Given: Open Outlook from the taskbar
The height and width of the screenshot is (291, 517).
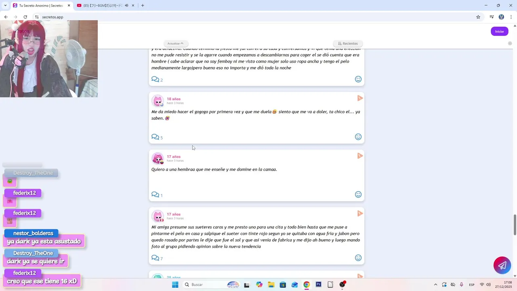Looking at the screenshot, I should point(295,285).
